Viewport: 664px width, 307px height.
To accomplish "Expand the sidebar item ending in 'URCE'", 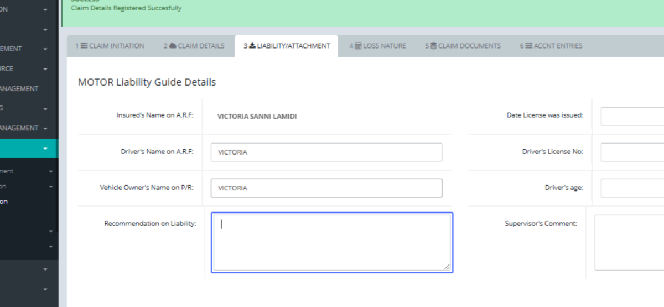I will click(45, 69).
